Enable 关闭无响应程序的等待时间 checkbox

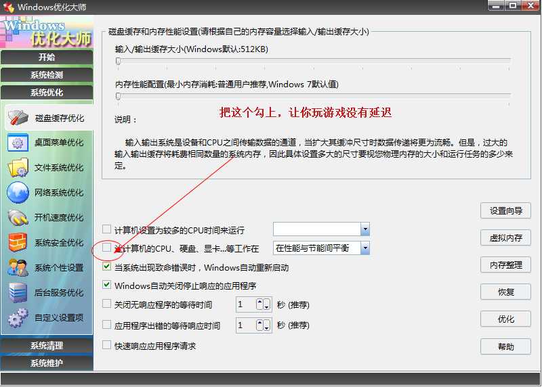coord(106,304)
